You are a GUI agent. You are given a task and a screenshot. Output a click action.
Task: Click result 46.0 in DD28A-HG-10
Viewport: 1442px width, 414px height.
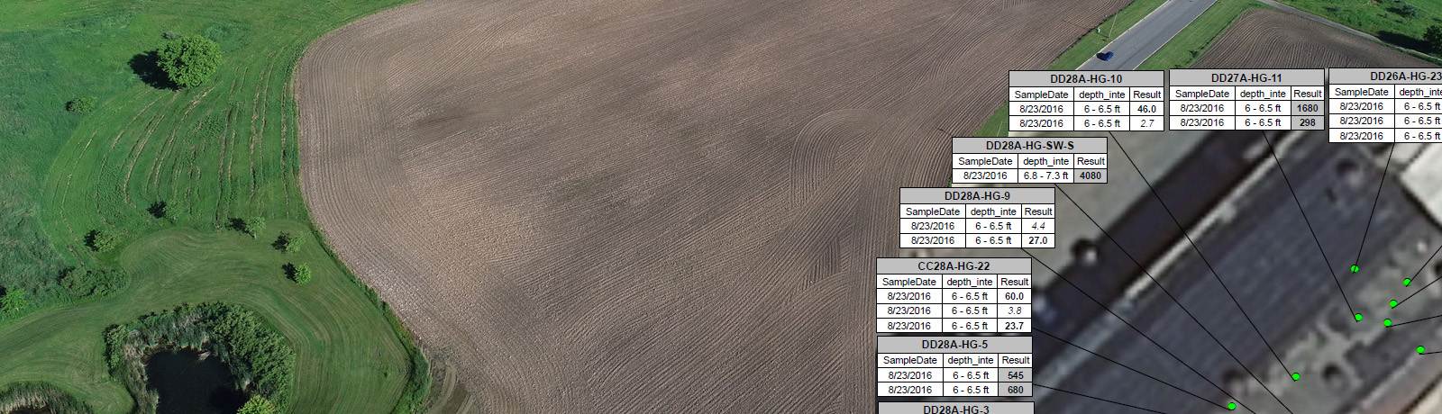[x=1146, y=109]
